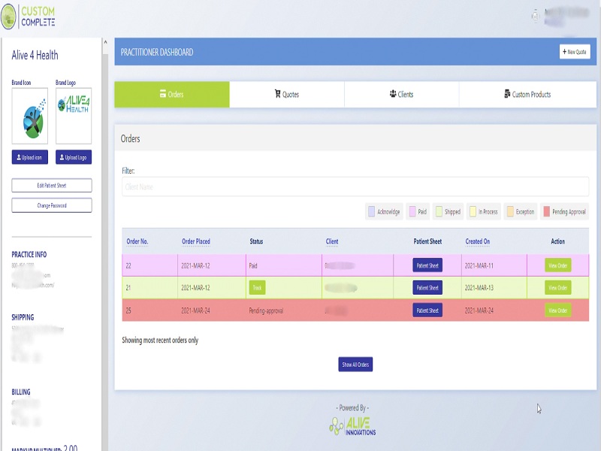Click the Custom Complete logo icon

tap(10, 16)
